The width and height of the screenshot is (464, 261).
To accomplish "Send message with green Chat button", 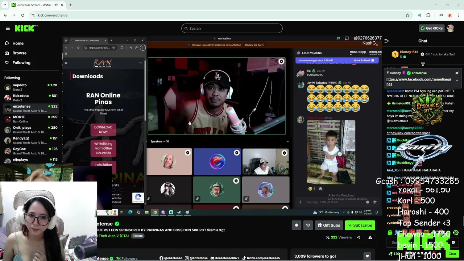I will 452,254.
